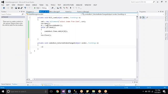Open the Team Explorer side tab

(x=166, y=27)
